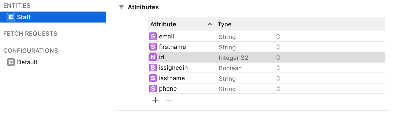Click the string icon beside firstname
The height and width of the screenshot is (117, 398).
(x=153, y=47)
